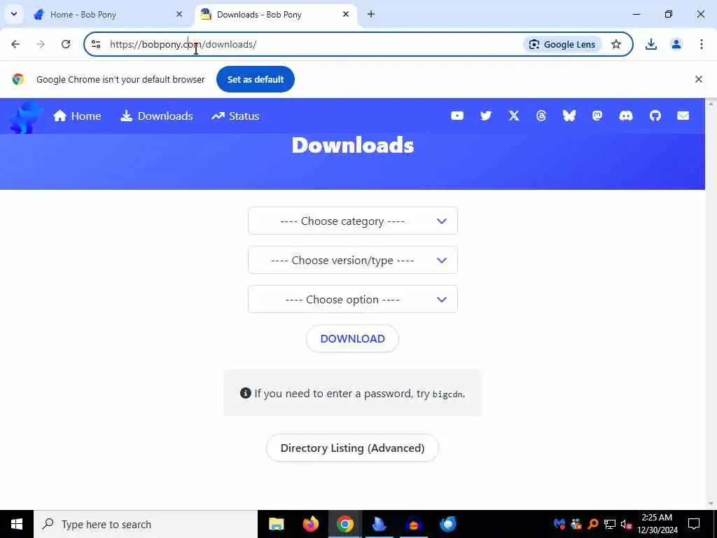
Task: Switch to Home - Bob Pony tab
Action: coord(107,15)
